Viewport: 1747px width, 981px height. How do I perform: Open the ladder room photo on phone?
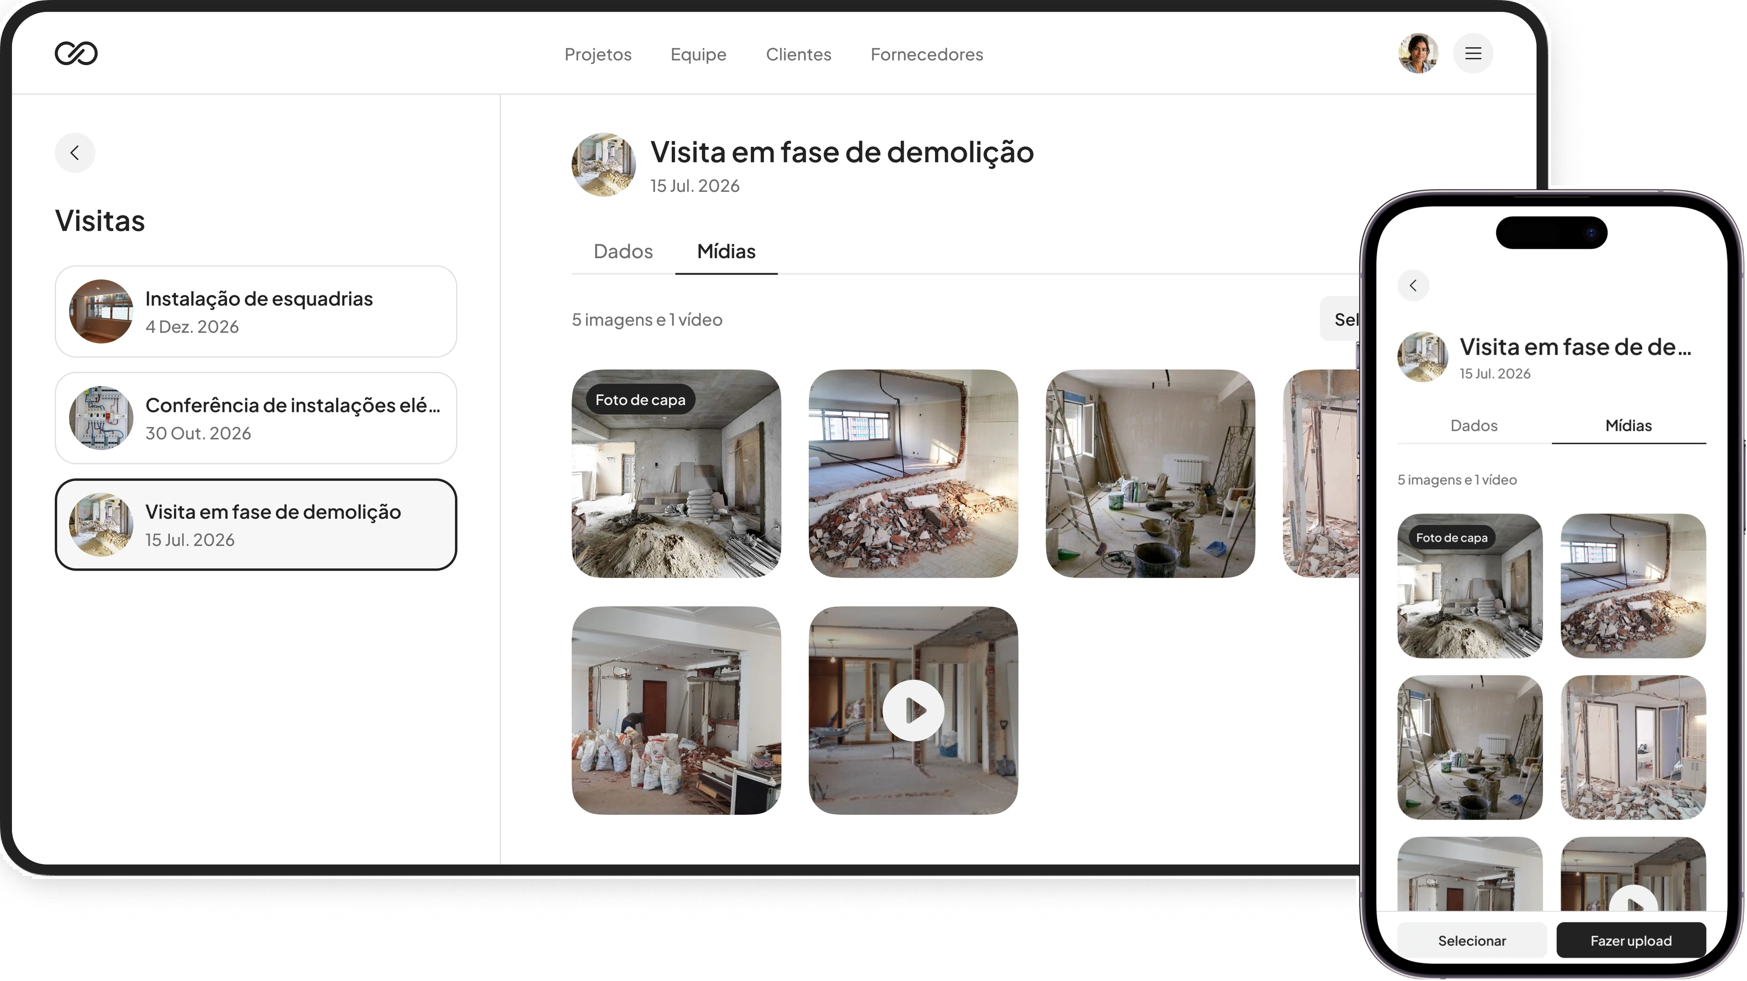[x=1470, y=748]
